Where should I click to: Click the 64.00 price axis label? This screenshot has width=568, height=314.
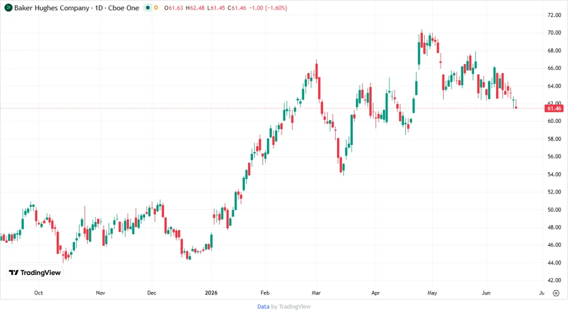554,86
